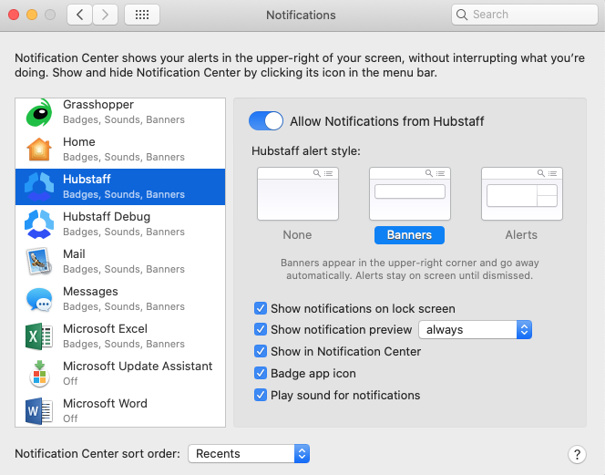Show all preferences grid button
The height and width of the screenshot is (475, 605).
tap(142, 15)
